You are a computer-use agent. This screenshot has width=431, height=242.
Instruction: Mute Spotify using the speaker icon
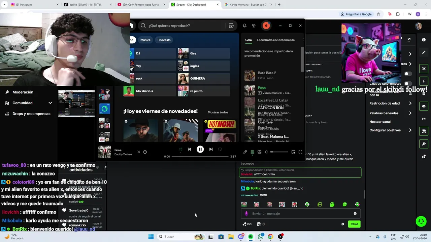[x=266, y=152]
